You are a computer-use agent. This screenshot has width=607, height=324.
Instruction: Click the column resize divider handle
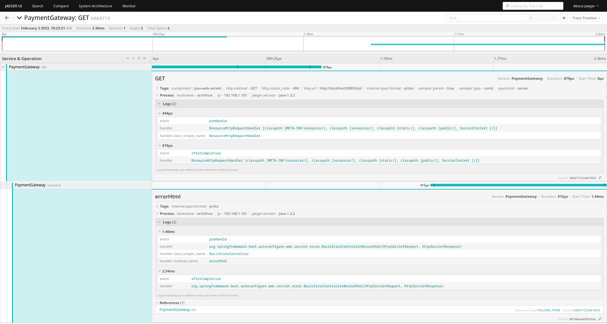click(150, 61)
